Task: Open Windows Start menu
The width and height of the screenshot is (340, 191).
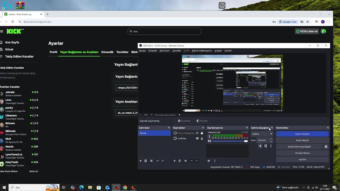Action: pyautogui.click(x=4, y=188)
